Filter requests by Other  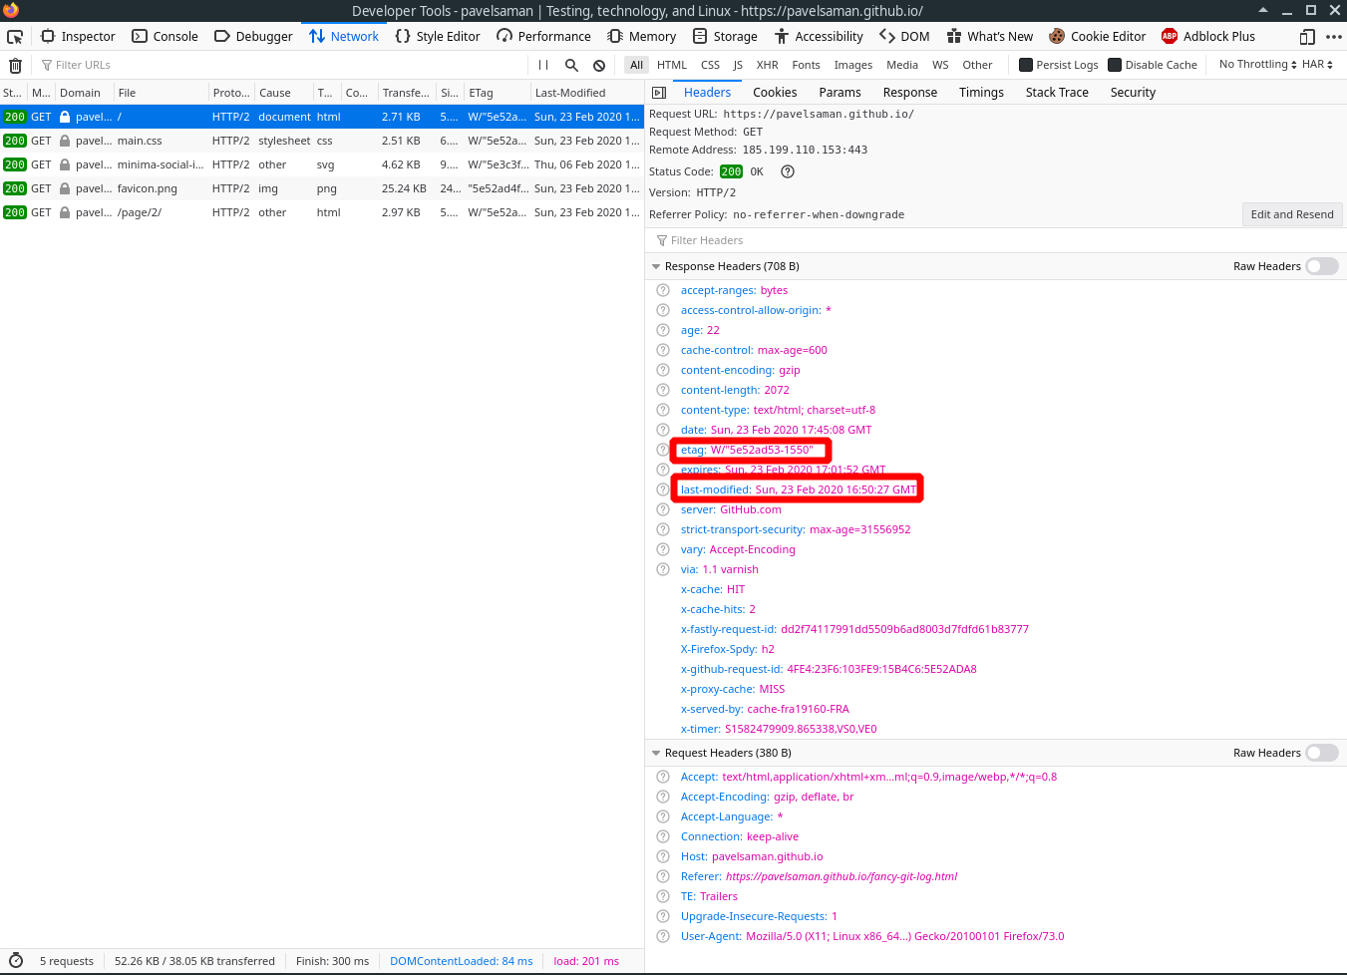pyautogui.click(x=977, y=65)
